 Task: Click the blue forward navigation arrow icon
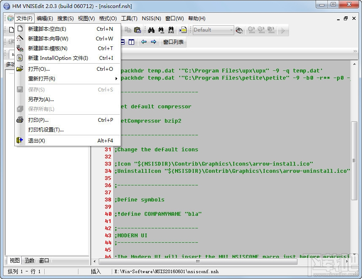[153, 42]
